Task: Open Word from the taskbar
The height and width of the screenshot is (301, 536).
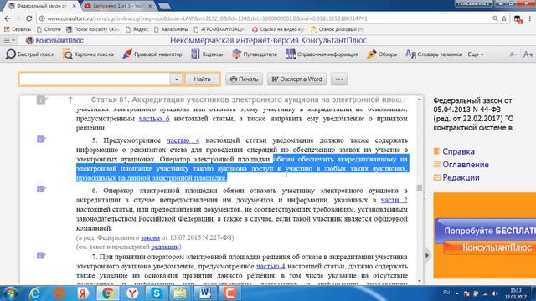Action: (x=205, y=293)
